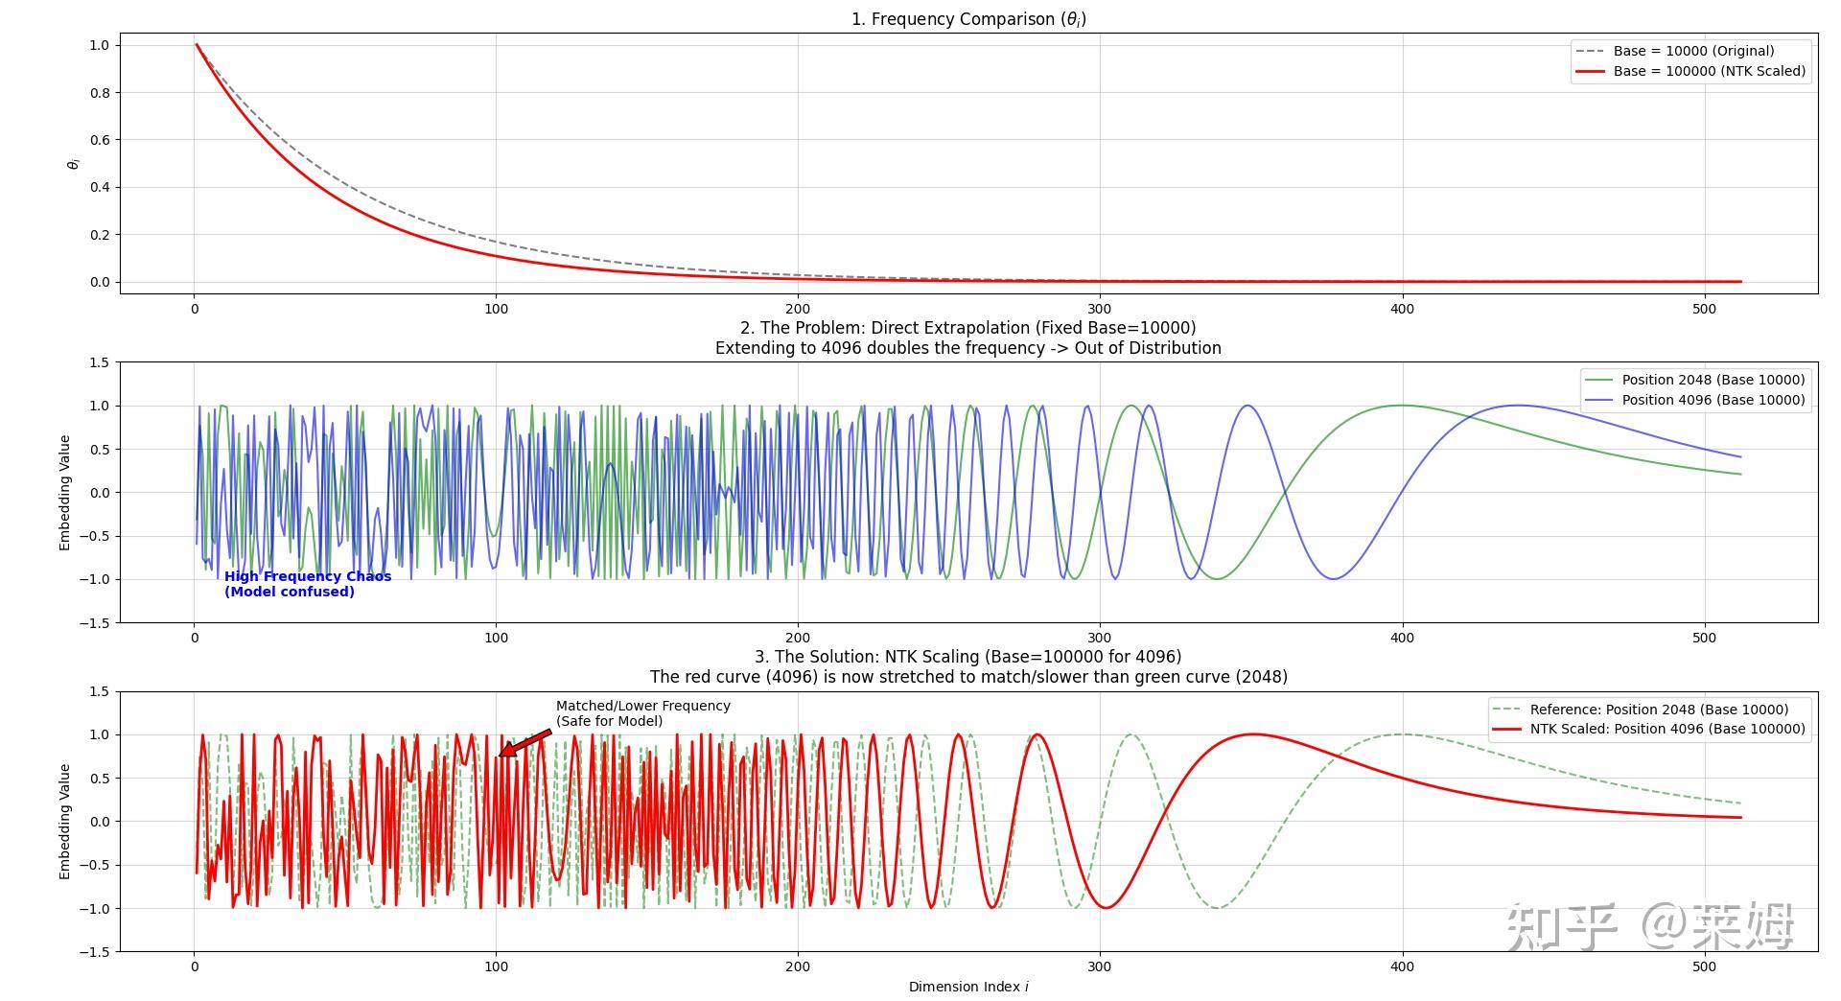The height and width of the screenshot is (1001, 1841).
Task: Click the red line sample in top legend
Action: [1590, 71]
